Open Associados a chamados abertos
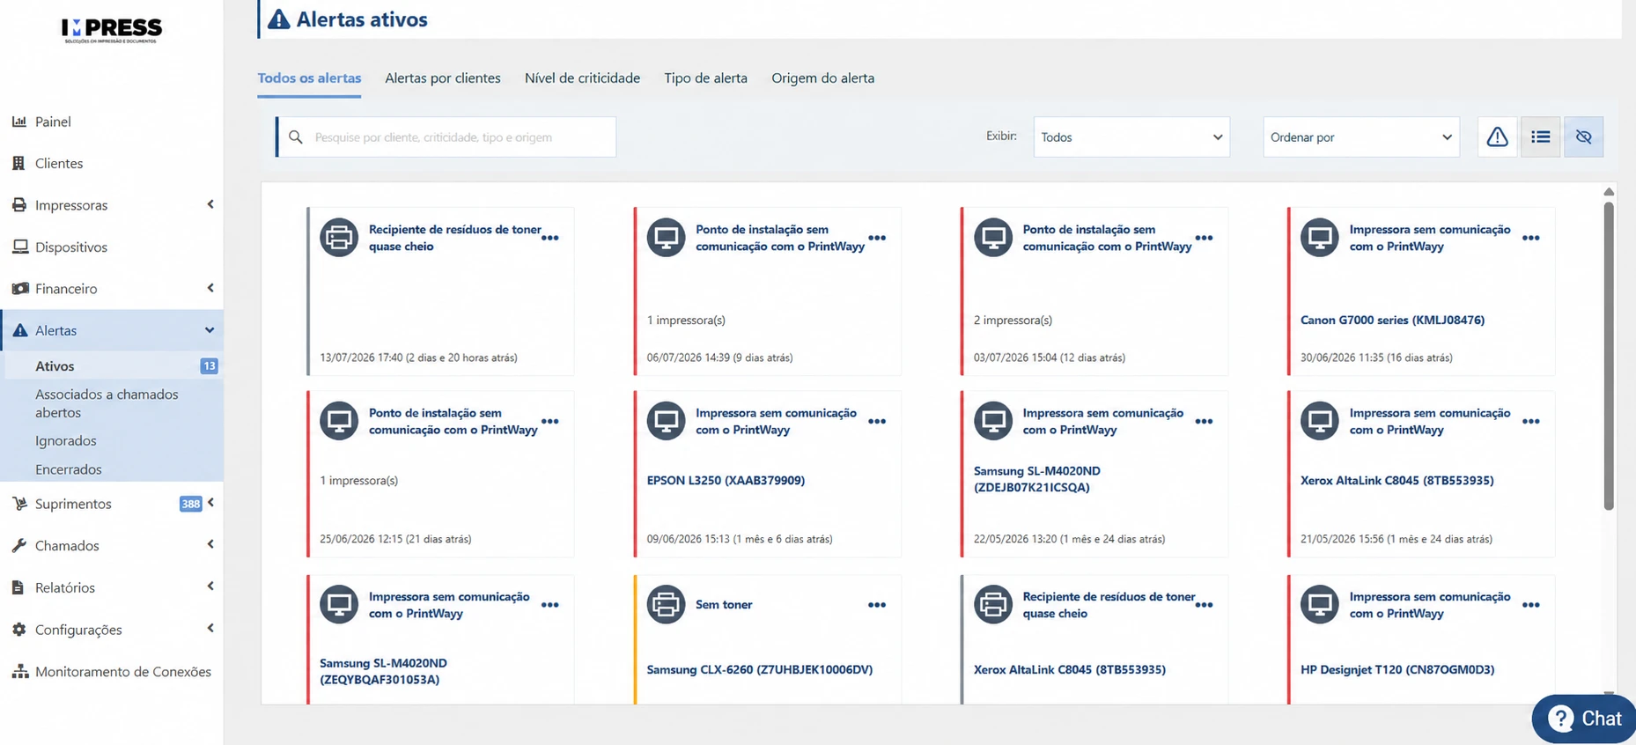 click(x=107, y=403)
